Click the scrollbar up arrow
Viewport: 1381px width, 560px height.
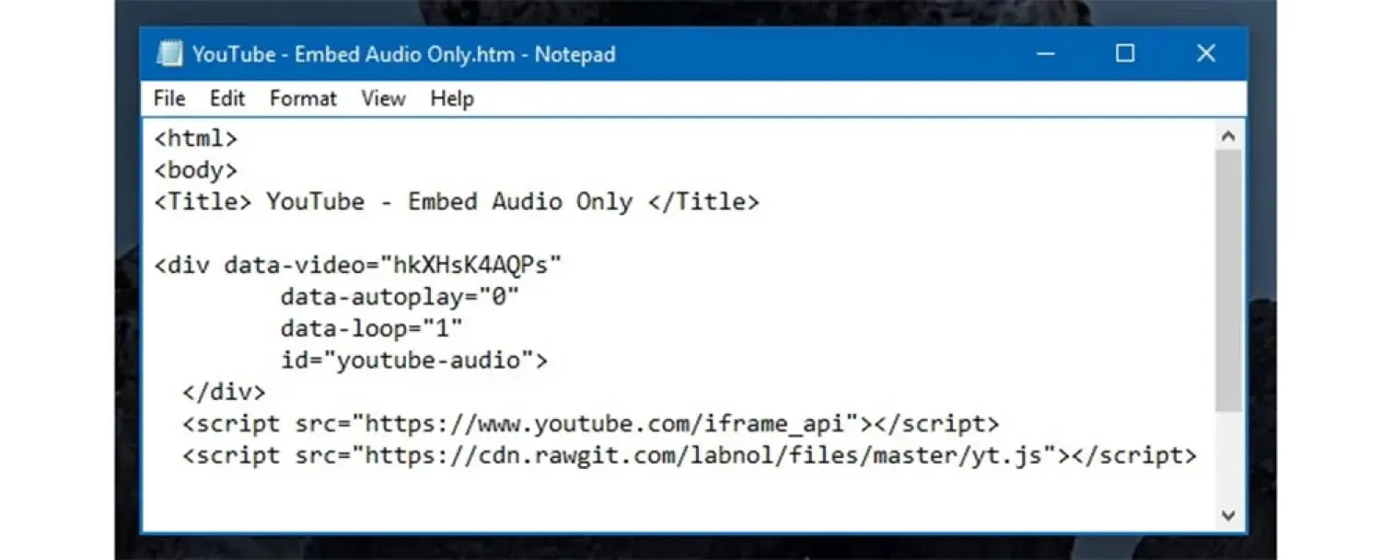point(1228,136)
